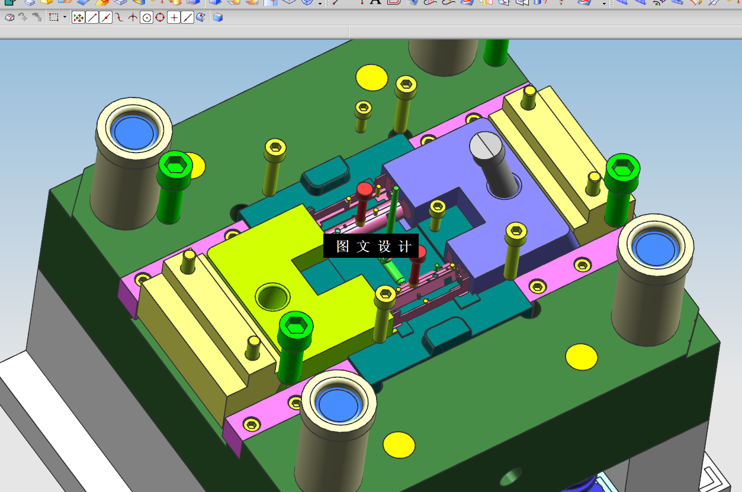
Task: Toggle the Quadrant Point snap option
Action: tap(160, 17)
